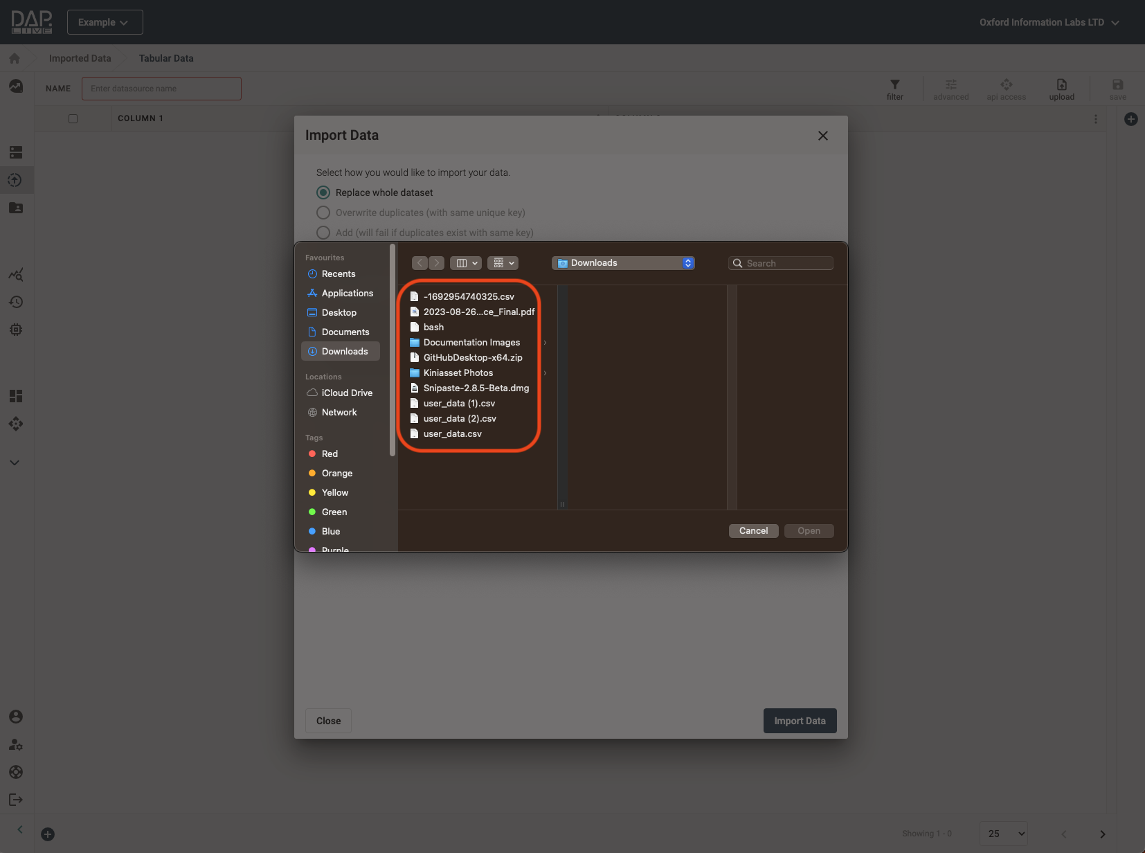Select the user_data.csv file
1145x853 pixels.
452,434
